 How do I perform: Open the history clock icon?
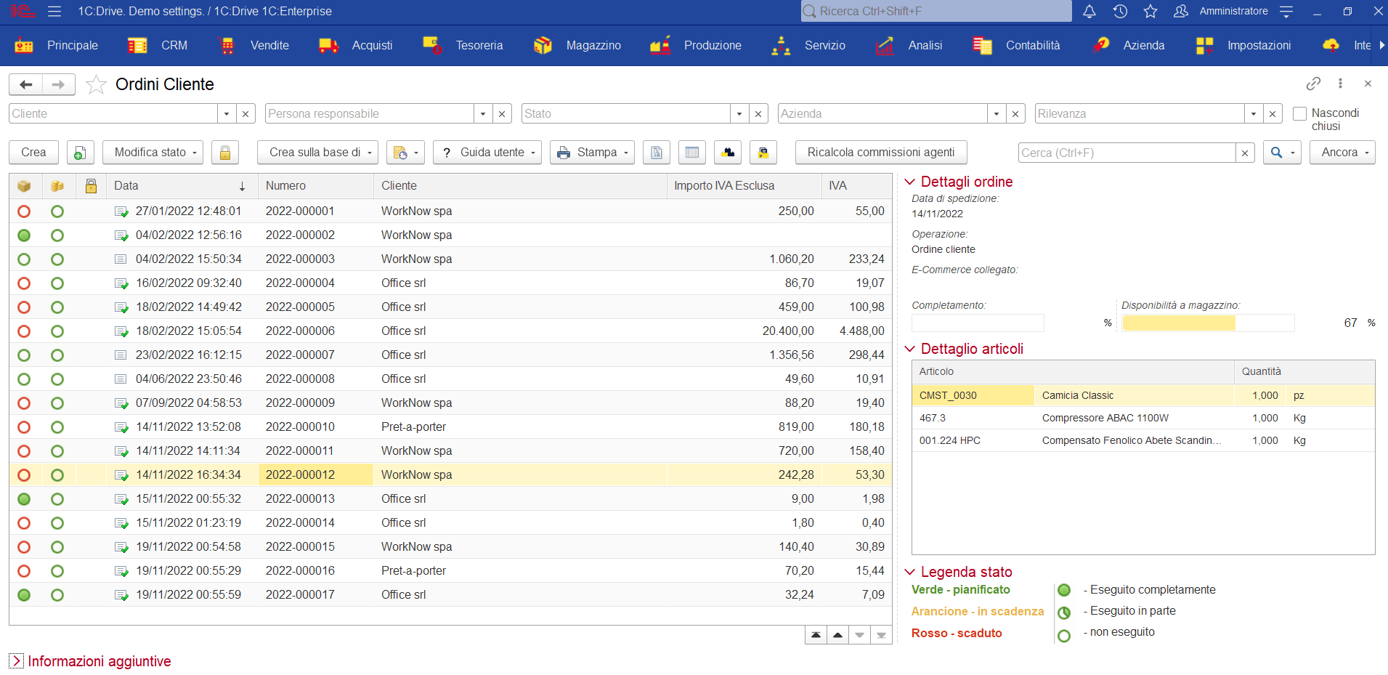coord(1120,11)
